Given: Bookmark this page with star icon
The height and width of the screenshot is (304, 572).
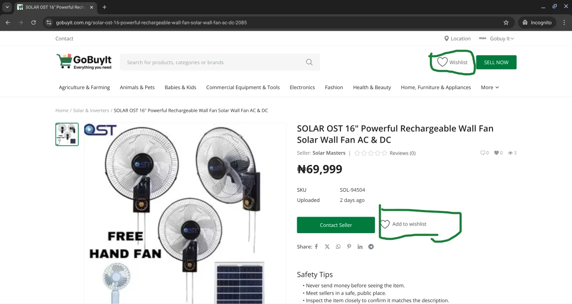Looking at the screenshot, I should click(506, 22).
